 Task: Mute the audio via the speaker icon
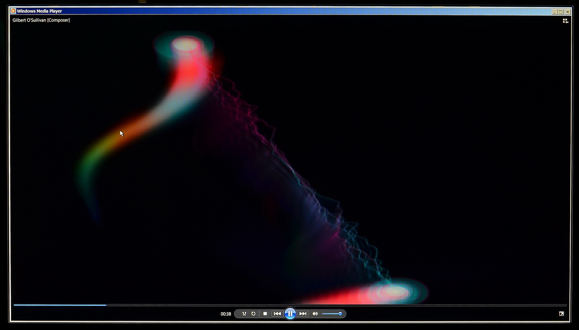tap(315, 314)
